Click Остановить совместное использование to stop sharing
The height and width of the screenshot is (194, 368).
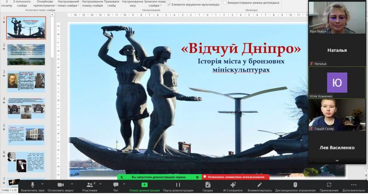pos(235,177)
